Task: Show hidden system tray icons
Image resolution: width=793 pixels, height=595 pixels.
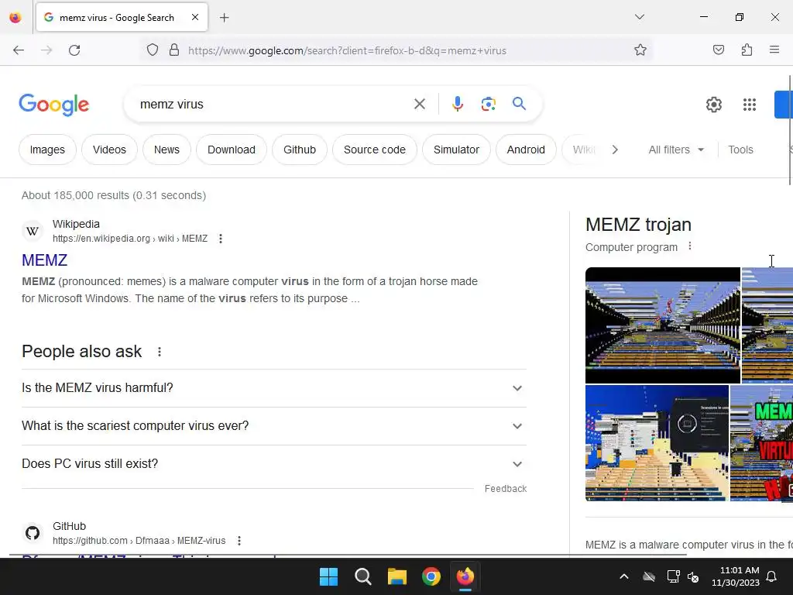Action: coord(624,576)
